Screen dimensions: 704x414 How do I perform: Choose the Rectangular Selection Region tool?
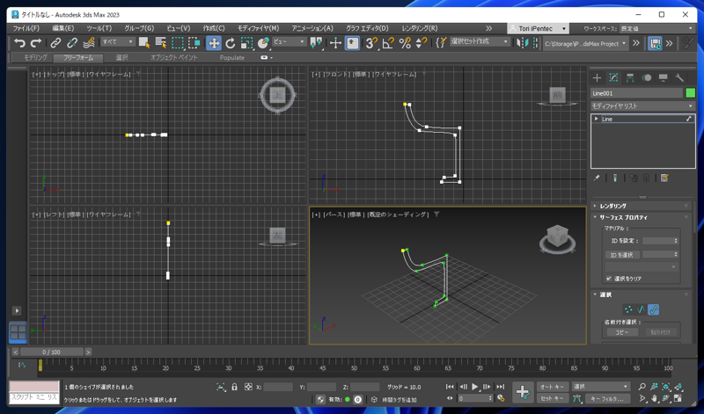[x=178, y=42]
